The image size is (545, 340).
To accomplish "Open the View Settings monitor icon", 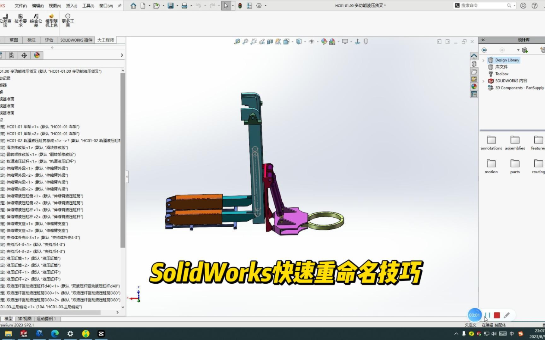I will click(345, 42).
